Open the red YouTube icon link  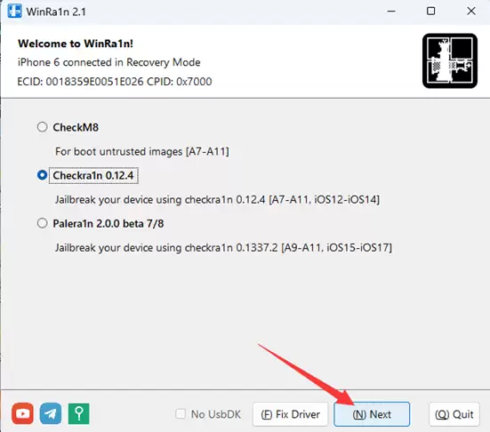click(x=22, y=413)
